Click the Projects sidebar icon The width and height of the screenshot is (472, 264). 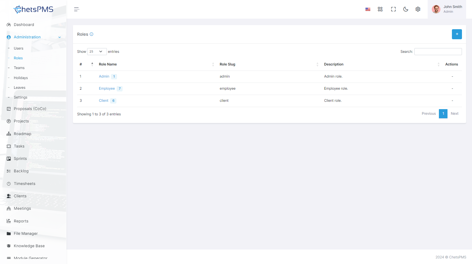(x=9, y=121)
